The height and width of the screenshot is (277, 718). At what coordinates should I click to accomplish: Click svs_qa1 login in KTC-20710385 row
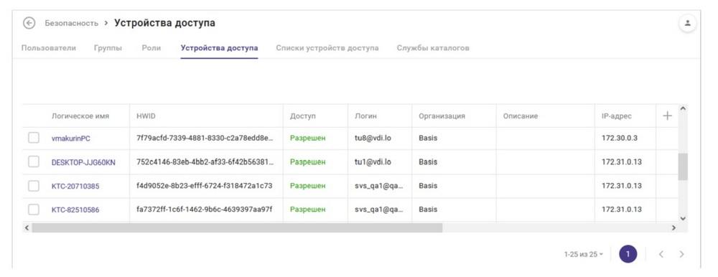[x=379, y=185]
